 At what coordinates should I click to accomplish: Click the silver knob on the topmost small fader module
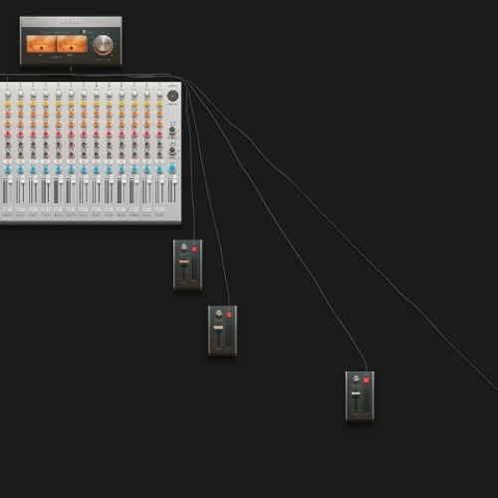tap(184, 247)
